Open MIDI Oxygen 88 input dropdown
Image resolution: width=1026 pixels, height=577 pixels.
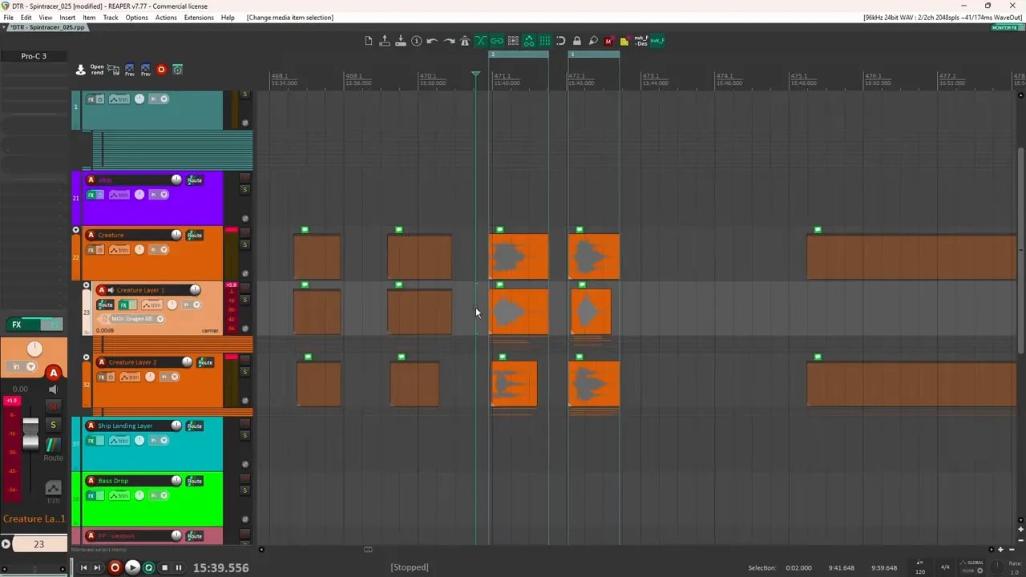coord(160,319)
